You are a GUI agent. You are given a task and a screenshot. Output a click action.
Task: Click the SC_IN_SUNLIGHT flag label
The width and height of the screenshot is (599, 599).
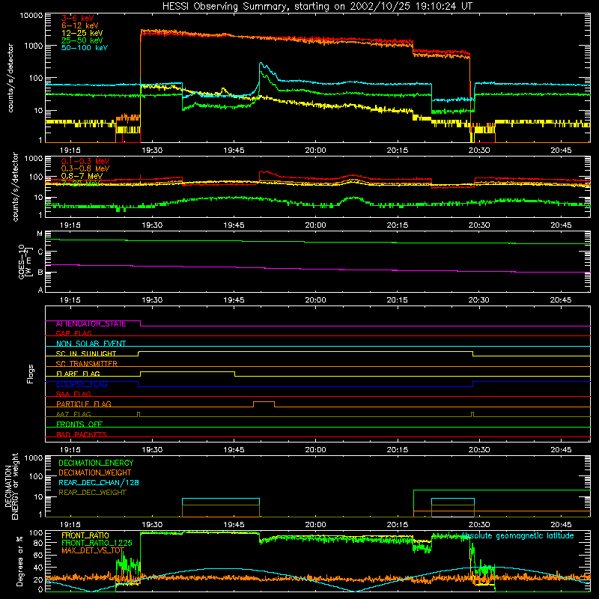tap(86, 353)
